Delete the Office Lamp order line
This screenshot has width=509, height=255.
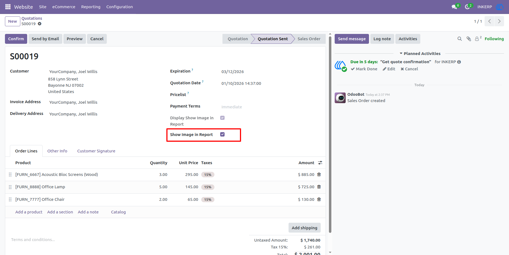click(319, 187)
